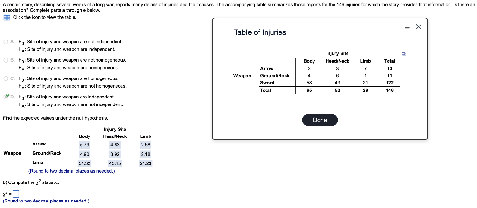Minimize the Table of Injuries popup
Screen dimensions: 477x208
pos(407,27)
